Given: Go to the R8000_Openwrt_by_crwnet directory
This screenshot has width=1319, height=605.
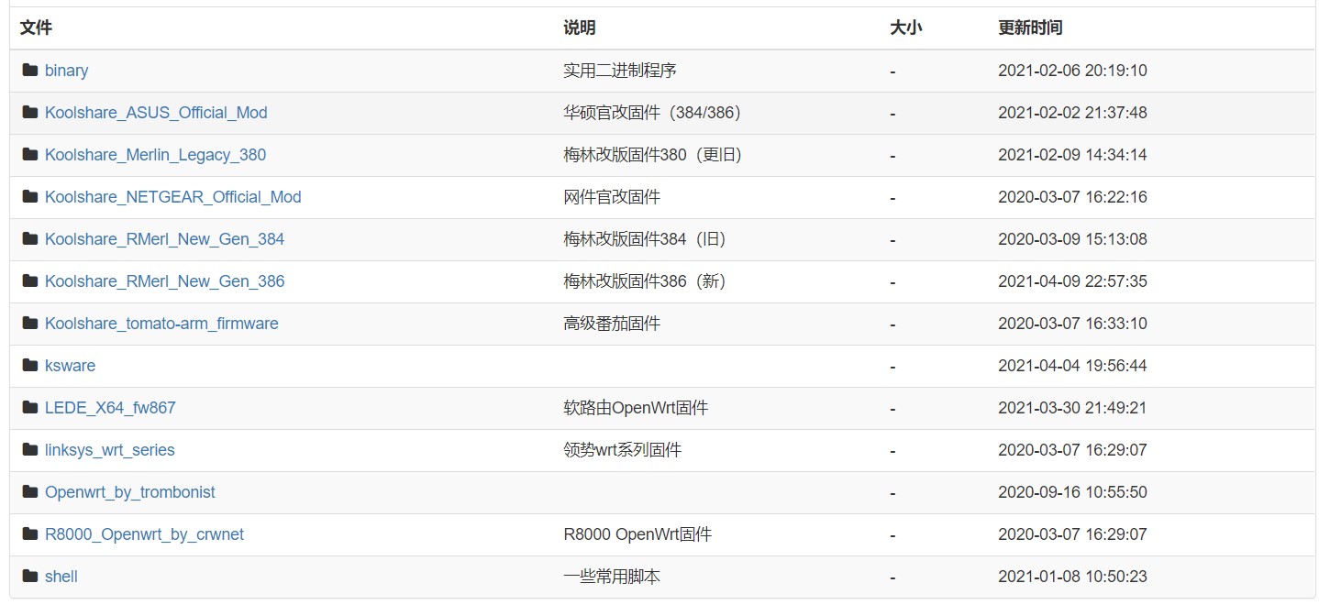Looking at the screenshot, I should pyautogui.click(x=144, y=534).
